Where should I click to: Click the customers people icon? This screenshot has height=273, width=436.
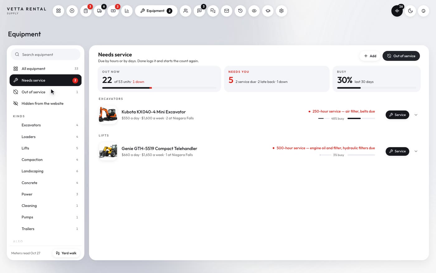[186, 11]
